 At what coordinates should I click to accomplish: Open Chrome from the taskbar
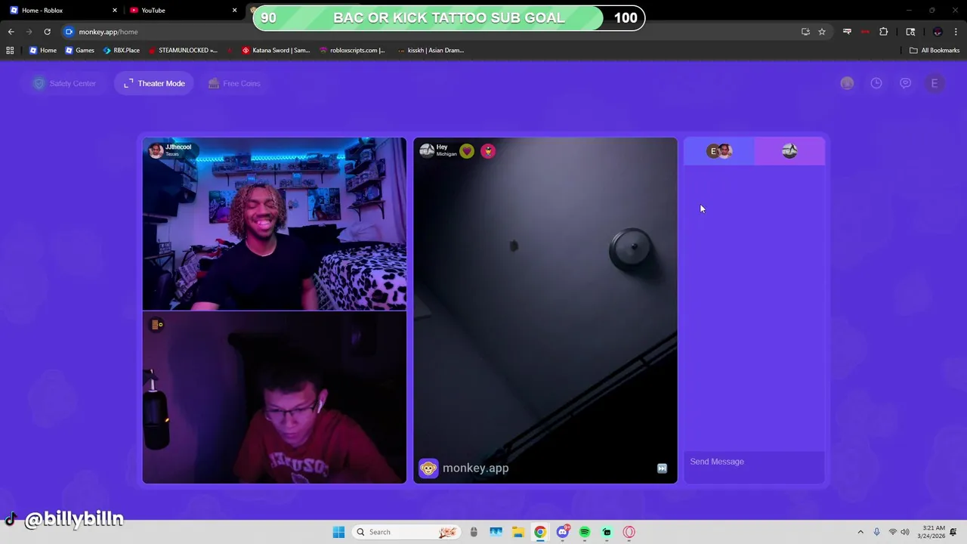pyautogui.click(x=540, y=532)
